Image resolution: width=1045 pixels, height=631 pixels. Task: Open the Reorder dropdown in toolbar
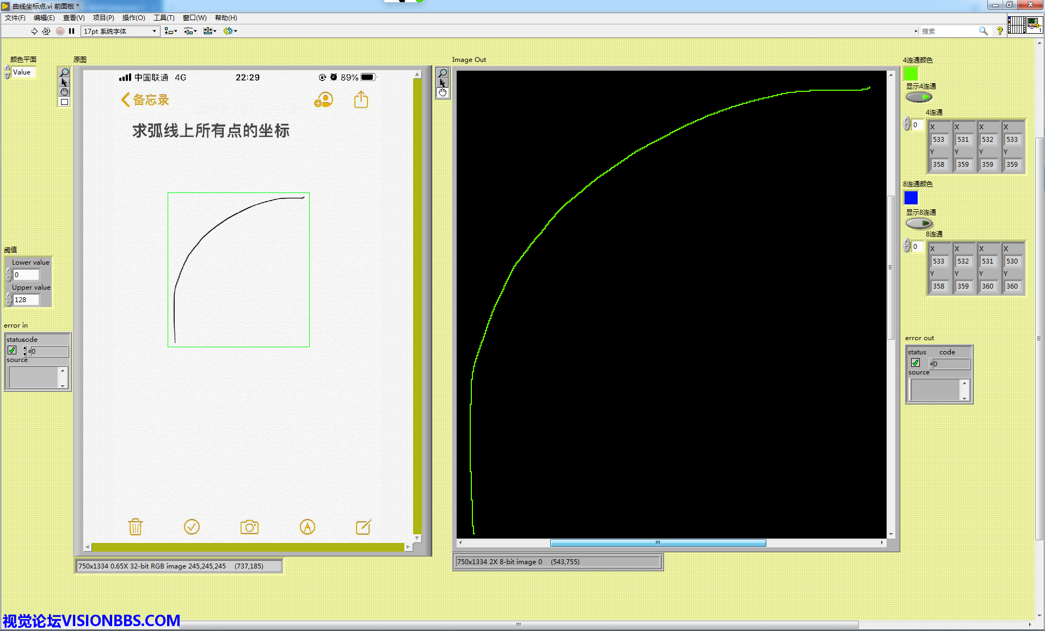click(x=230, y=32)
